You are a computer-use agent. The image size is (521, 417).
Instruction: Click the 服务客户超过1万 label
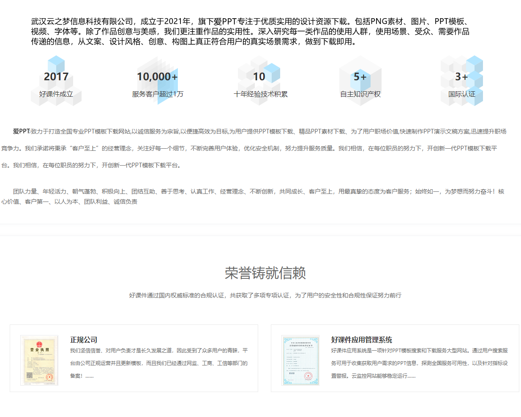pos(158,94)
